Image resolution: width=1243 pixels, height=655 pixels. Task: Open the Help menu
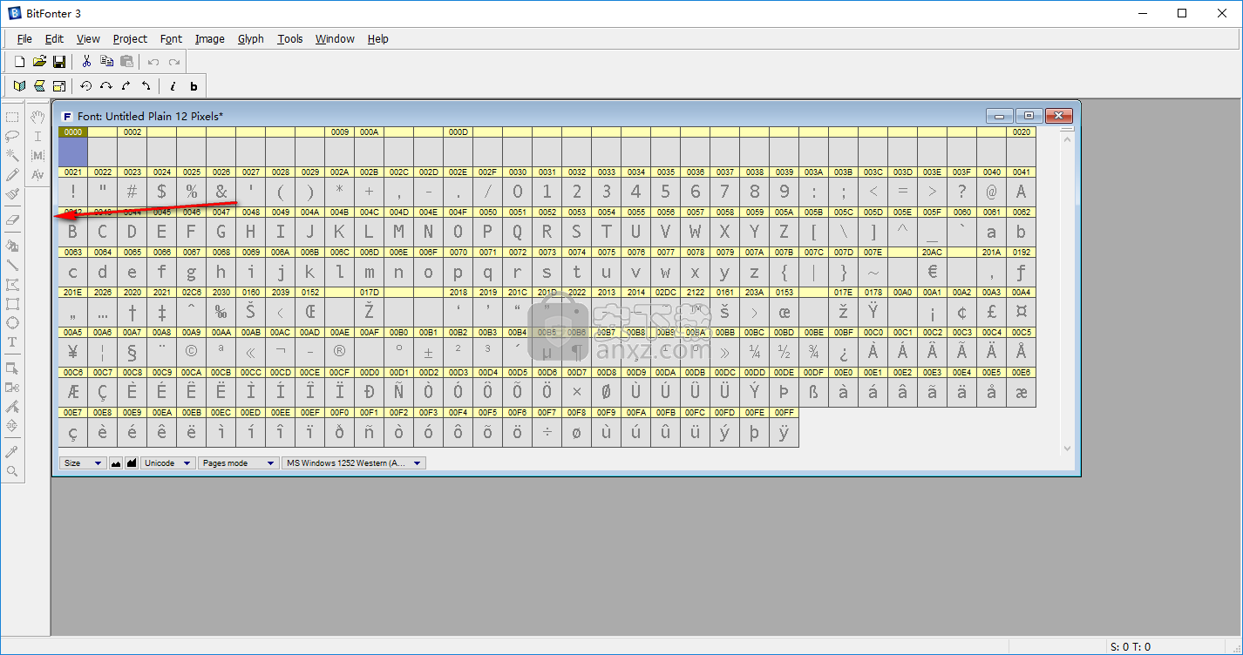coord(377,38)
